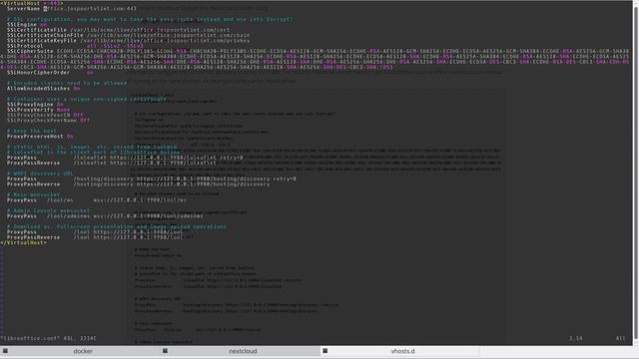Image resolution: width=639 pixels, height=359 pixels.
Task: Click the "libreoffice.conf" filename in status line
Action: (x=29, y=339)
